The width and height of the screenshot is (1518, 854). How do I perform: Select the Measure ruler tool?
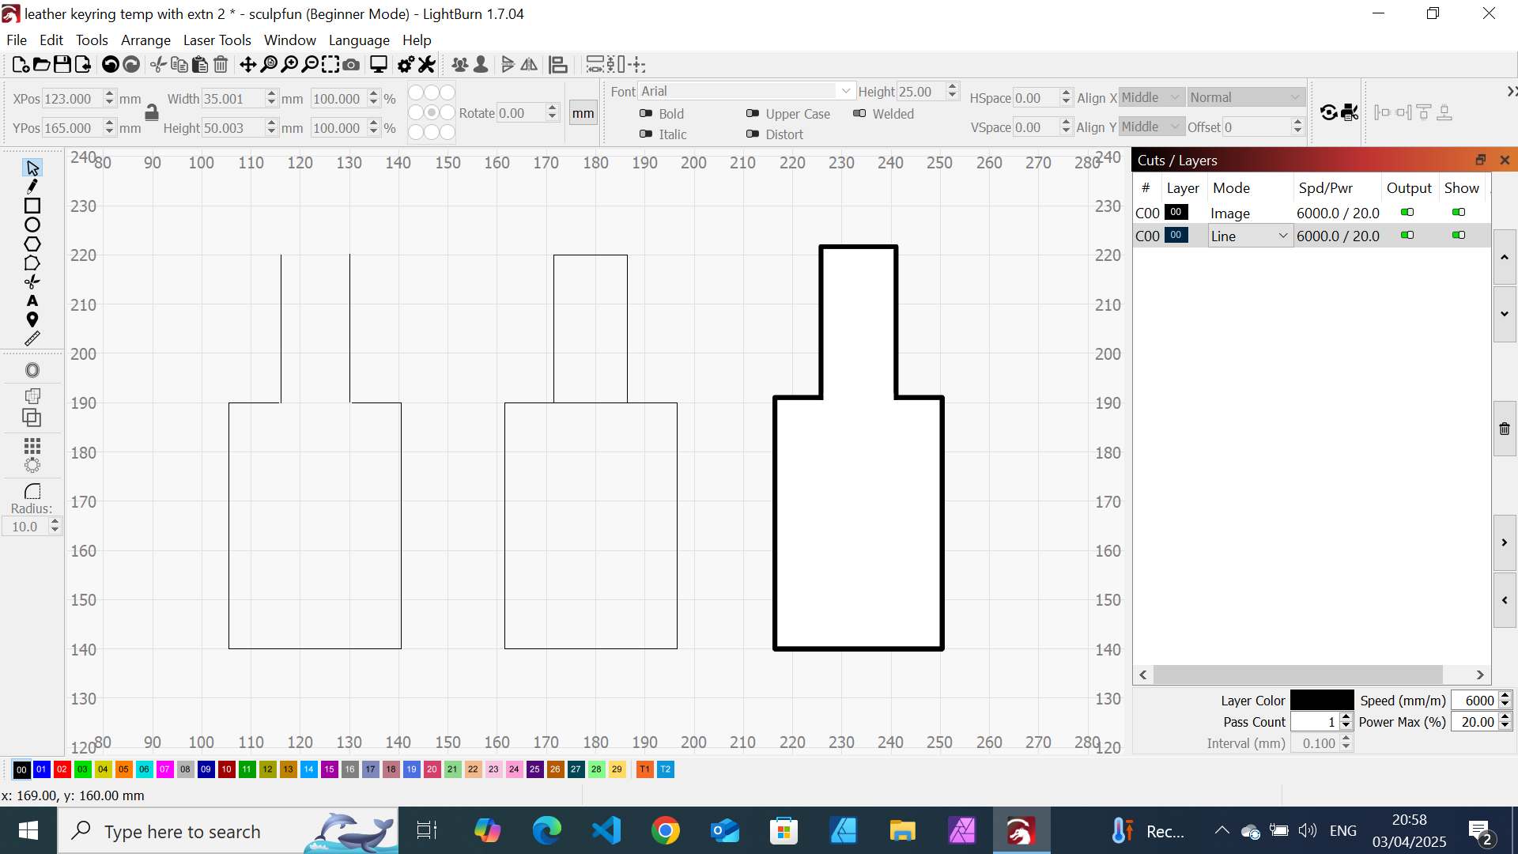click(x=32, y=339)
